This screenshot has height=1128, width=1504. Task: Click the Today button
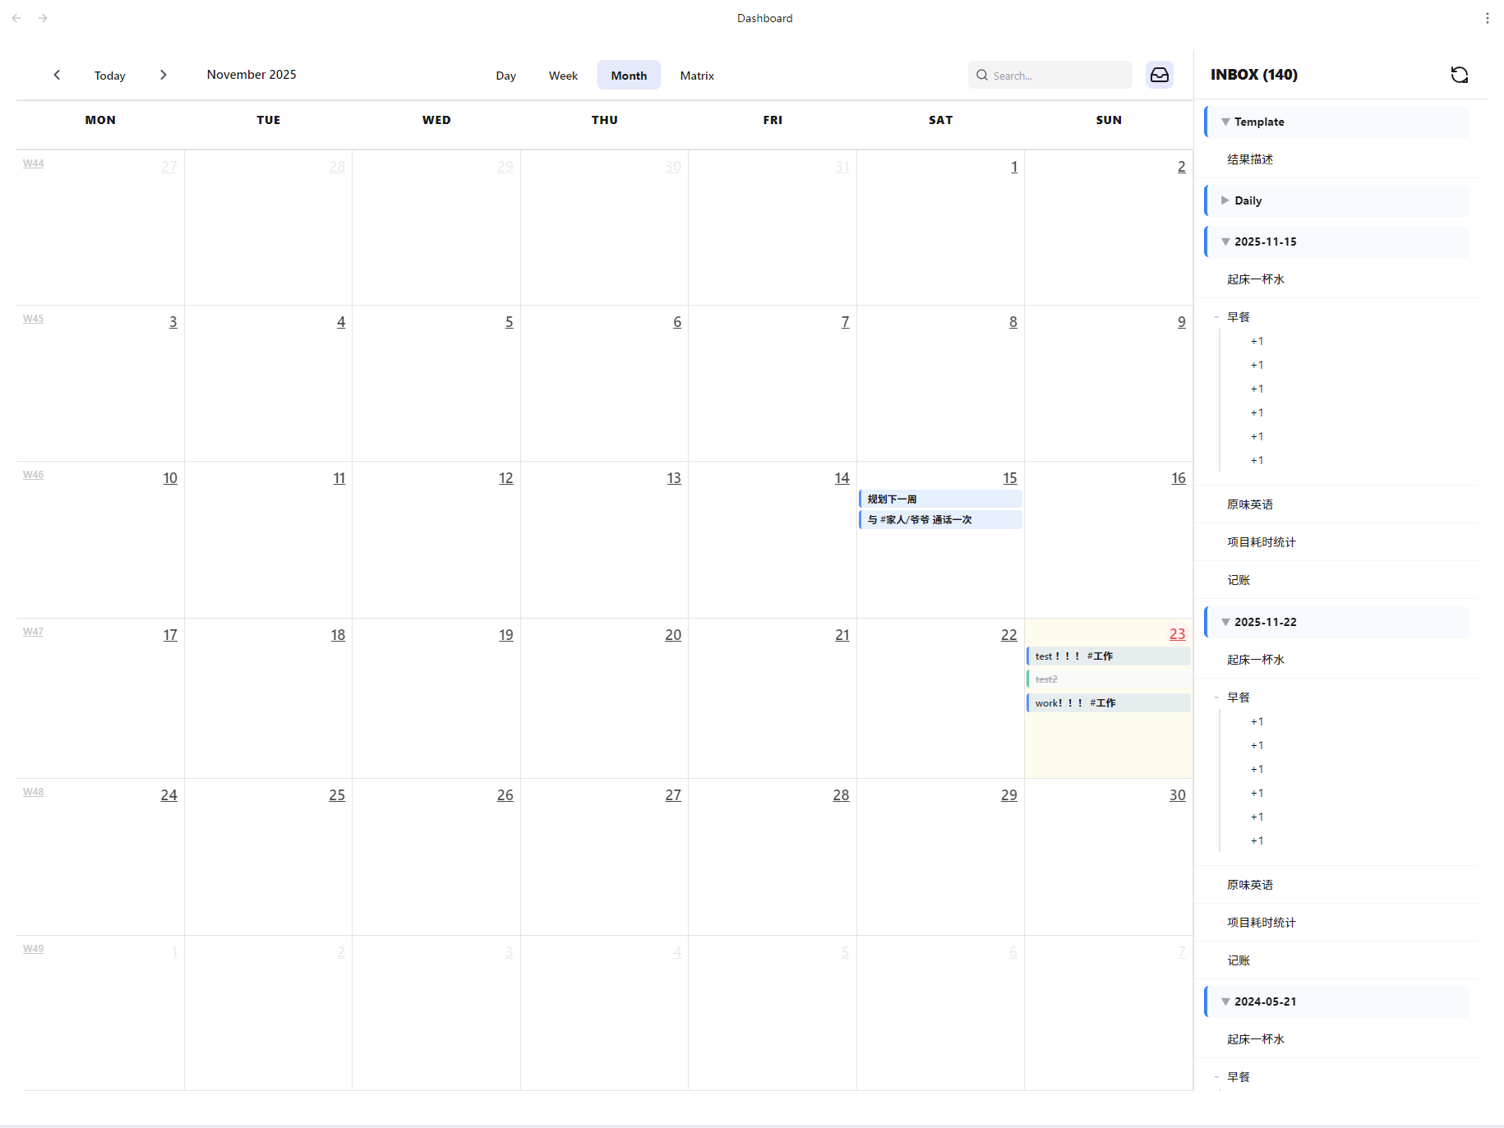point(109,75)
